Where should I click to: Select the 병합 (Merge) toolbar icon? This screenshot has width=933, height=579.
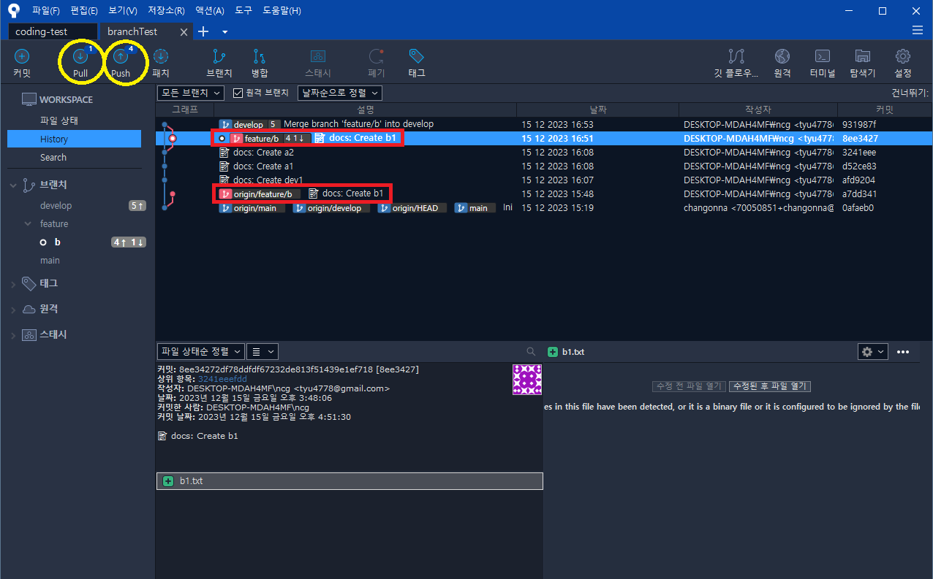pos(260,62)
